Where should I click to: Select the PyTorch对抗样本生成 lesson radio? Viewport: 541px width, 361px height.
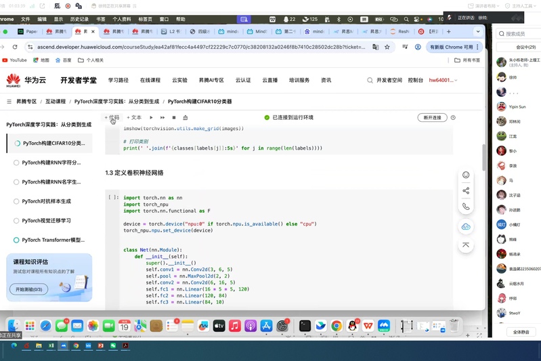click(x=16, y=201)
